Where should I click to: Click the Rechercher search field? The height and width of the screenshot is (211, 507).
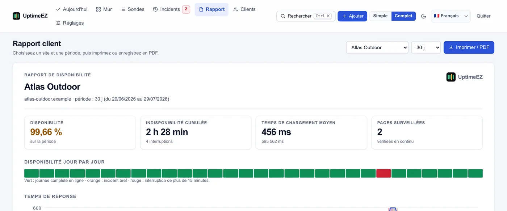pos(306,16)
